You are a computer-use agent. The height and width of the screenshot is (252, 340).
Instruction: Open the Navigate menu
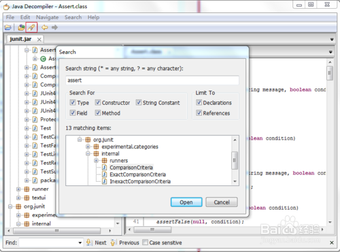[48, 17]
